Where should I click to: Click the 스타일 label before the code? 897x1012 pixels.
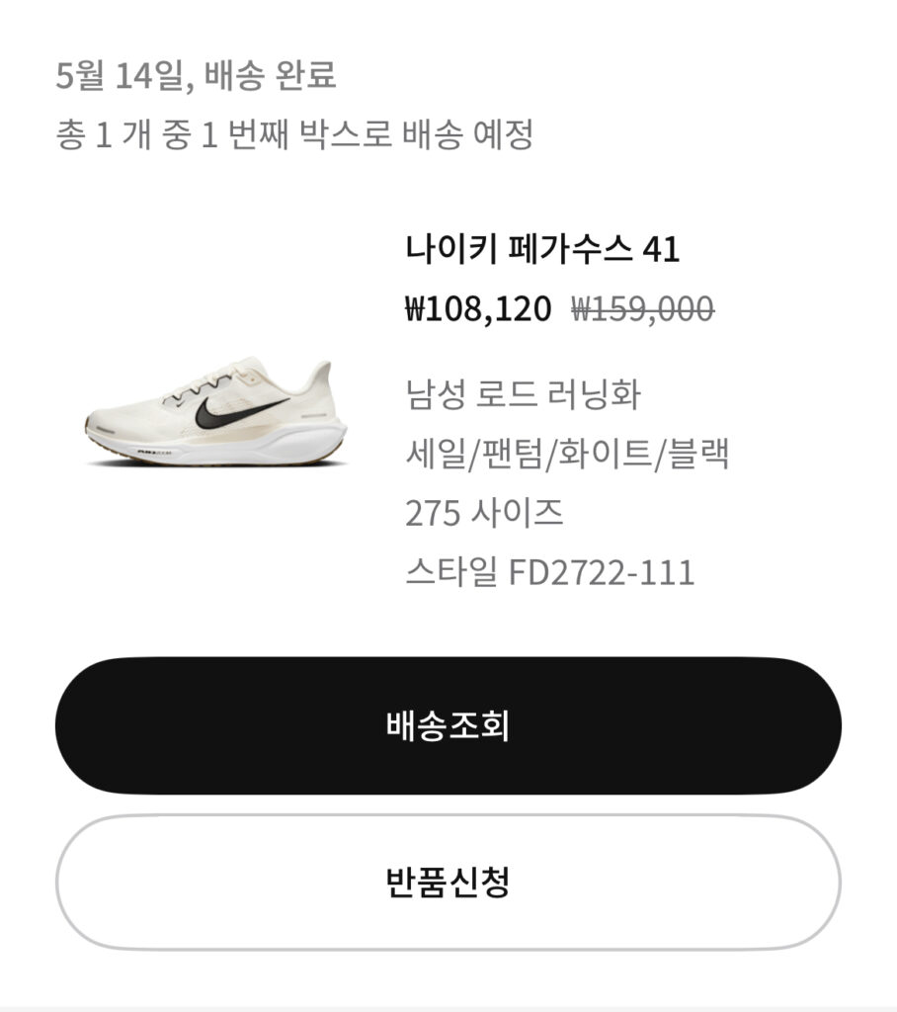451,572
